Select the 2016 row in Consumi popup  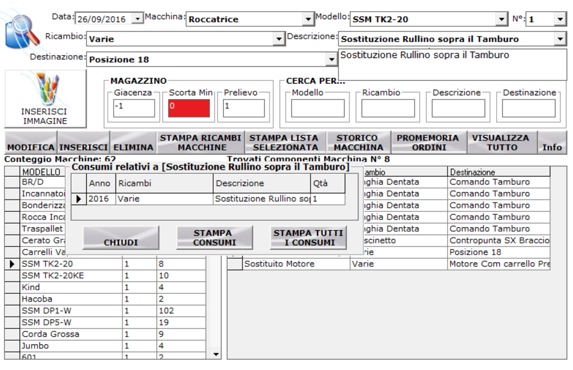(208, 198)
